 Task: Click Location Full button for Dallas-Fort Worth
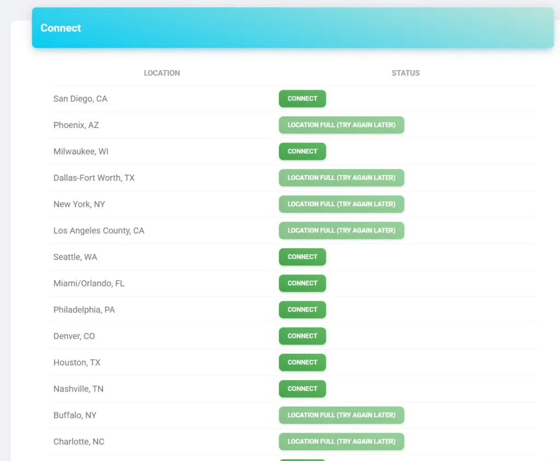(x=341, y=178)
